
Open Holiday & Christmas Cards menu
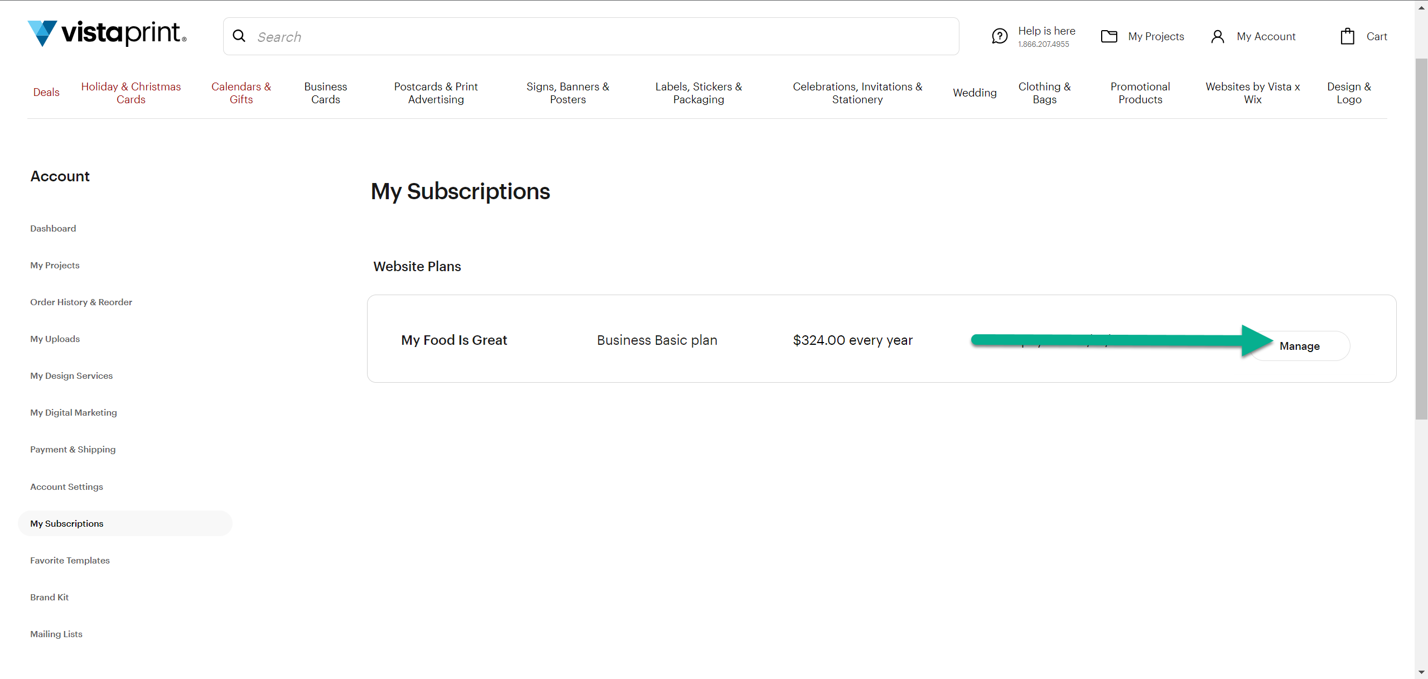coord(131,93)
